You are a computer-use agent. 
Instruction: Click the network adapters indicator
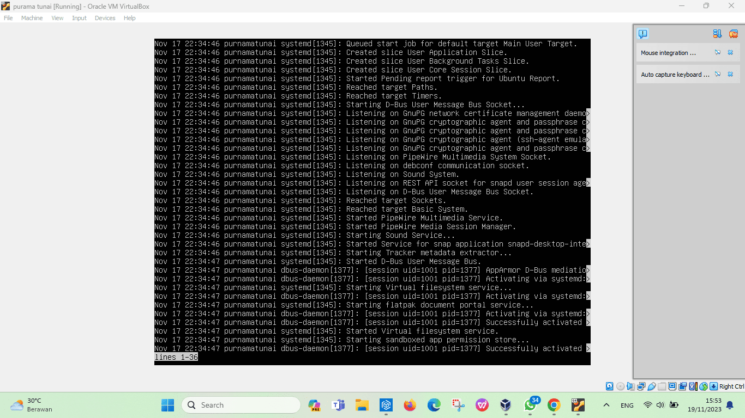[641, 386]
